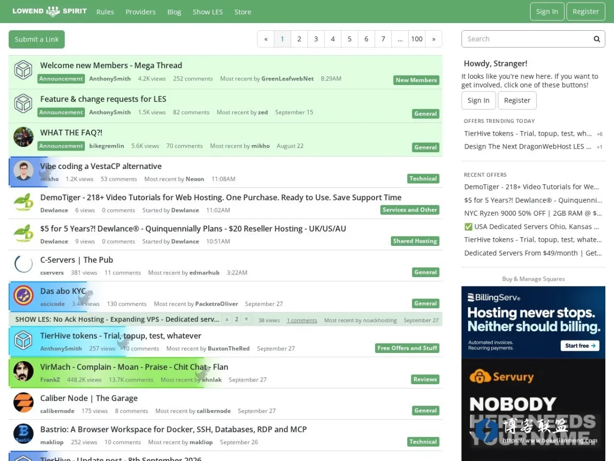
Task: Open makliop's avatar on the Bastrio thread
Action: 24,434
